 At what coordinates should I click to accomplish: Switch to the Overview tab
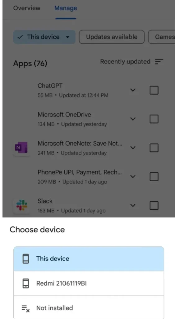coord(27,8)
